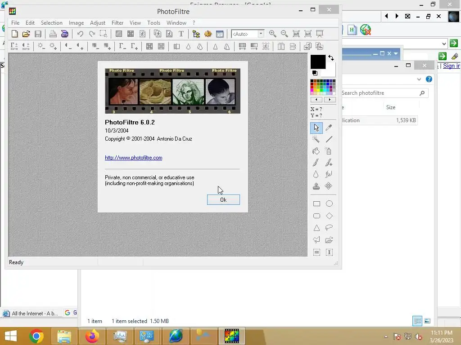Open the Adjust menu

pyautogui.click(x=98, y=23)
